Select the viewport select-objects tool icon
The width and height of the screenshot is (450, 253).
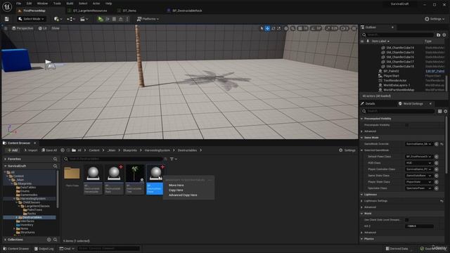coord(262,28)
